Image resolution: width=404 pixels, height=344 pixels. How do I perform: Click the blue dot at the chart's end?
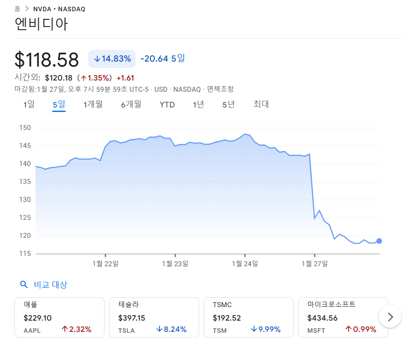coord(379,241)
